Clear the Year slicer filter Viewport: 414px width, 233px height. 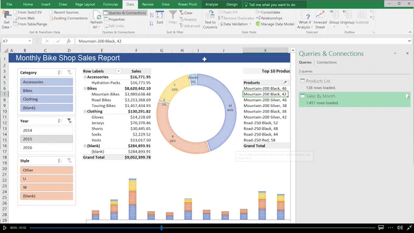pyautogui.click(x=69, y=121)
